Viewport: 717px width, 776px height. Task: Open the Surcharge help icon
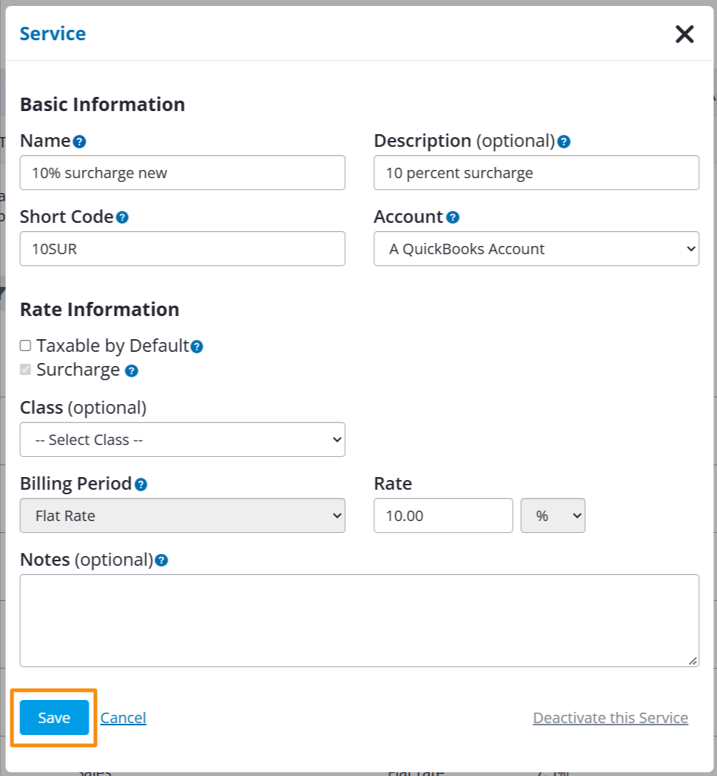(x=132, y=370)
